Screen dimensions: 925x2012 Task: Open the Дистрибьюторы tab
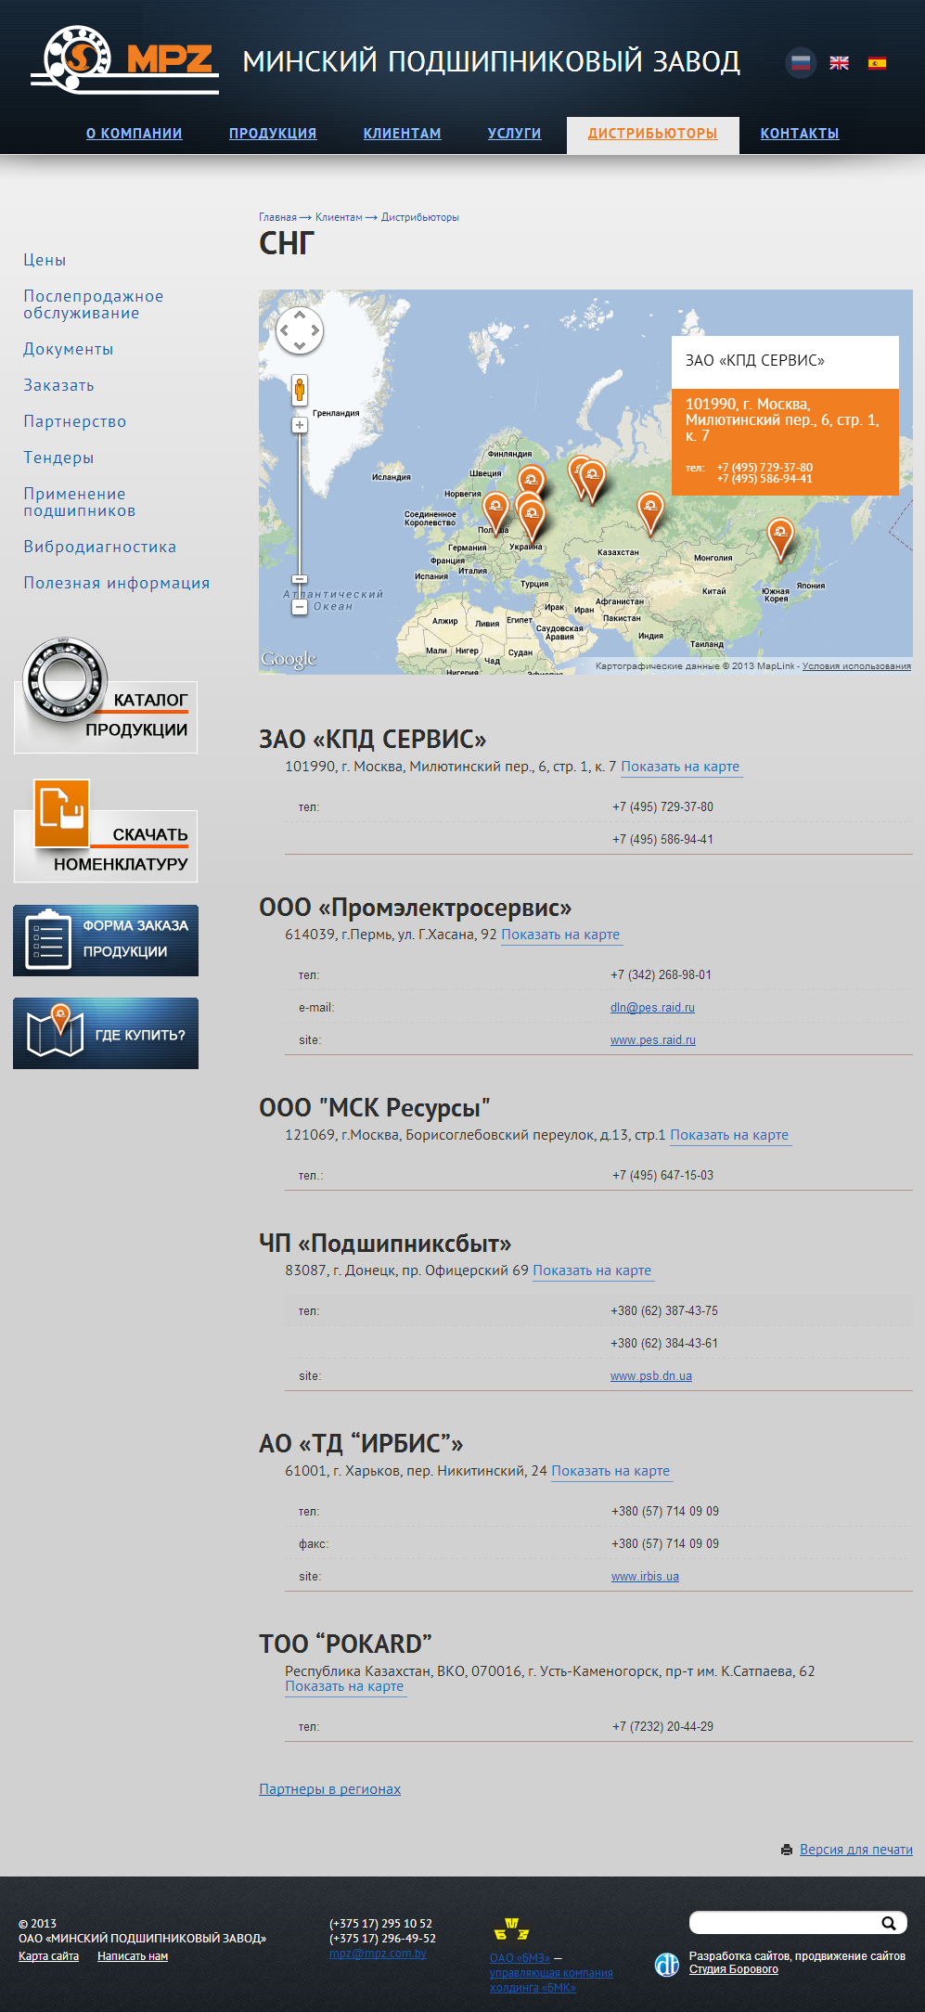pyautogui.click(x=652, y=134)
